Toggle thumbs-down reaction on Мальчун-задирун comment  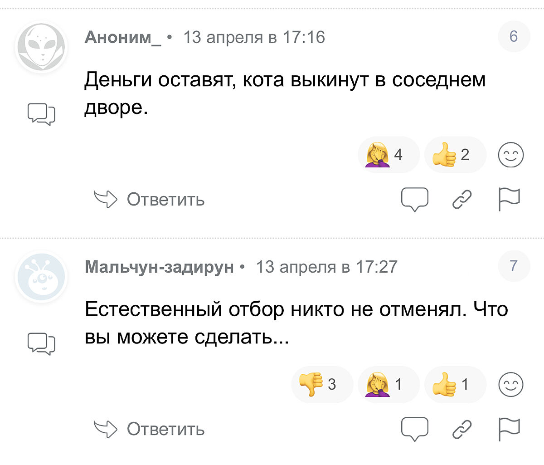tap(322, 384)
